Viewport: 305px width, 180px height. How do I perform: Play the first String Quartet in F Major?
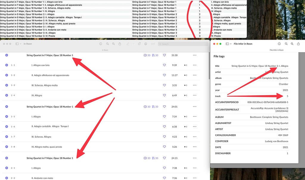(x=7, y=55)
